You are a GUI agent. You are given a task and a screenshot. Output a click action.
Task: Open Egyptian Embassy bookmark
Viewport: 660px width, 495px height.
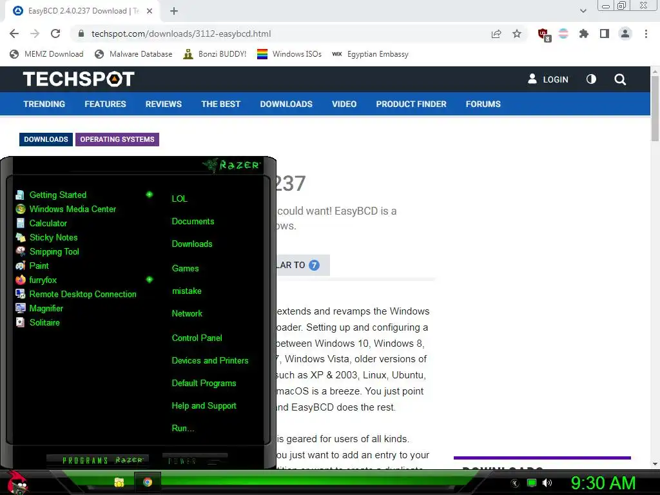[370, 54]
